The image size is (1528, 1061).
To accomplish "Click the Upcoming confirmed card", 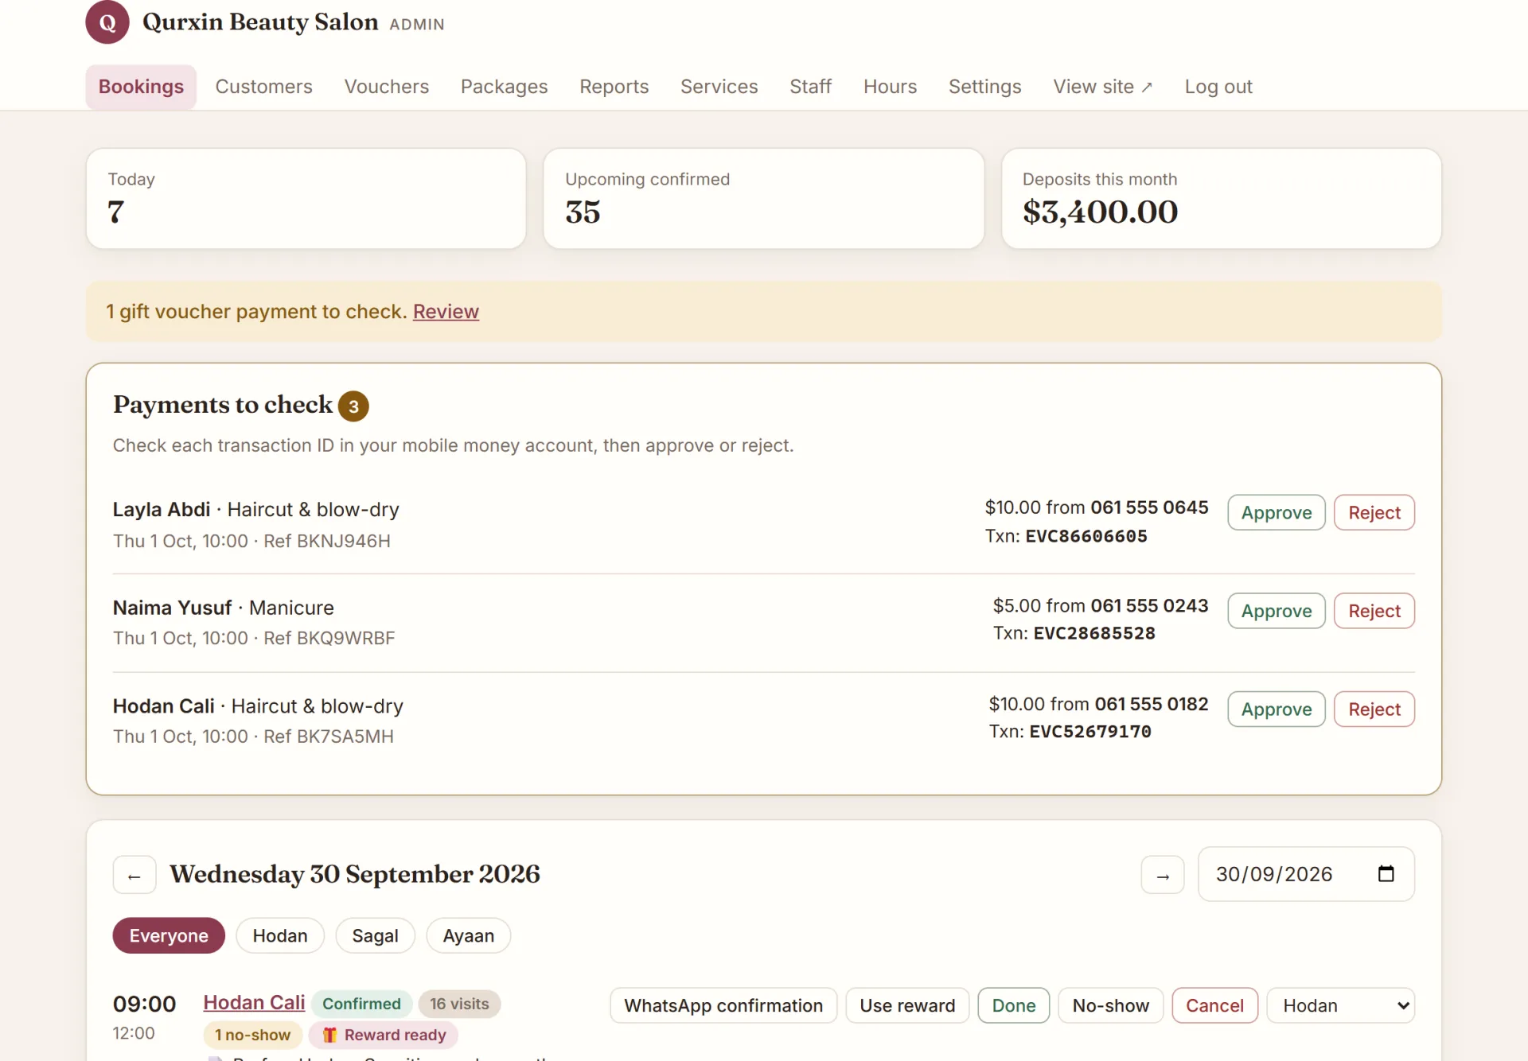I will tap(763, 199).
